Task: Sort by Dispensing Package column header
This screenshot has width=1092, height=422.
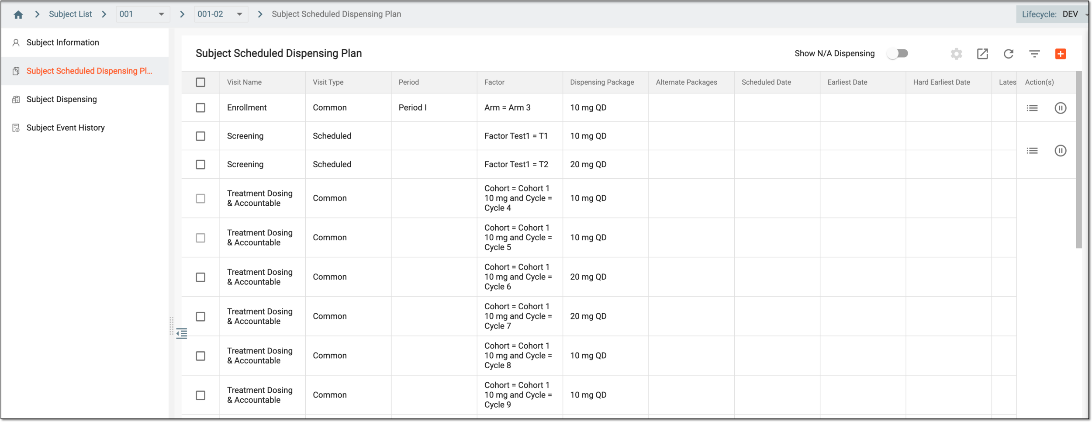Action: (x=602, y=82)
